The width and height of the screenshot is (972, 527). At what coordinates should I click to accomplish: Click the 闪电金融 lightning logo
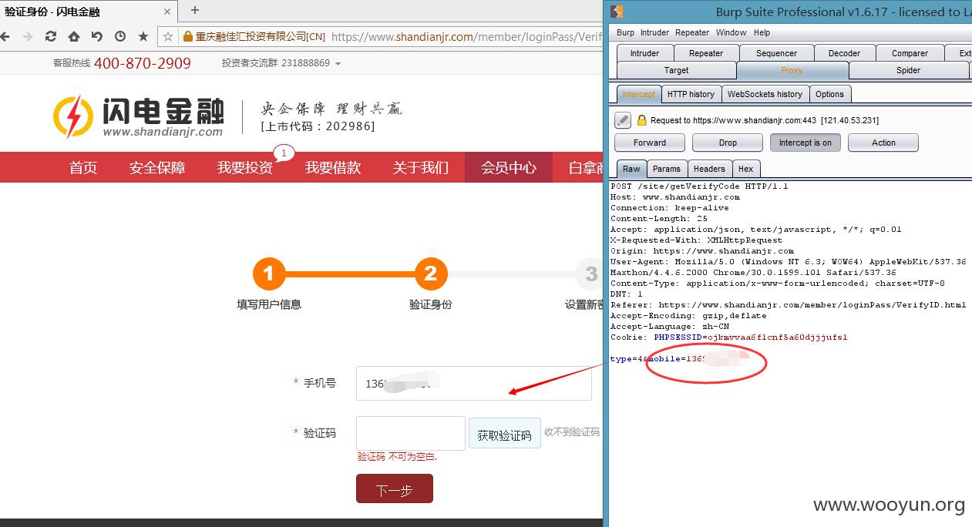coord(73,116)
